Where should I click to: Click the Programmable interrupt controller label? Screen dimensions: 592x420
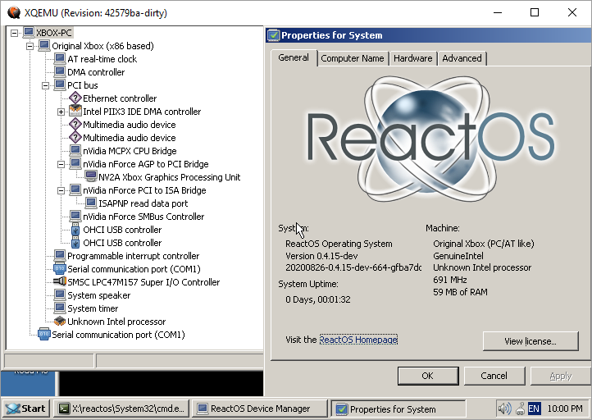coord(134,256)
